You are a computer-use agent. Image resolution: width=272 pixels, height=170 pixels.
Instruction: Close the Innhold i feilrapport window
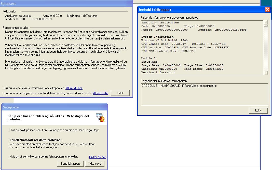(x=267, y=9)
